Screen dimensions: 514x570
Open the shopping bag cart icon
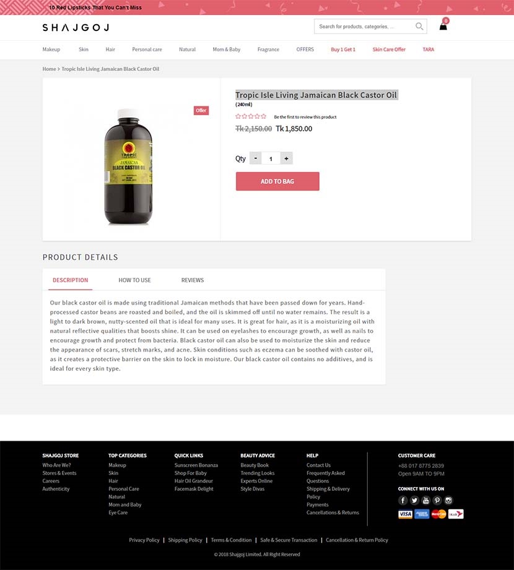tap(443, 25)
